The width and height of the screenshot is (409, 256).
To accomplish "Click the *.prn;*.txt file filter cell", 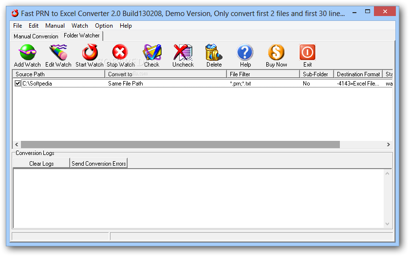I will [240, 84].
